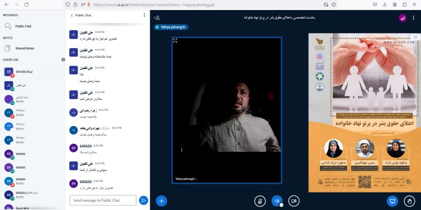Image resolution: width=421 pixels, height=210 pixels.
Task: Open the users list settings gear
Action: click(63, 59)
